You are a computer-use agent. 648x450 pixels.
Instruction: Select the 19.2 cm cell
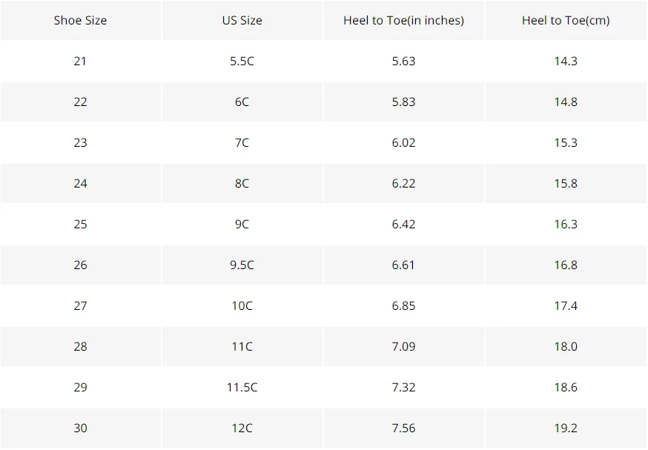(566, 428)
